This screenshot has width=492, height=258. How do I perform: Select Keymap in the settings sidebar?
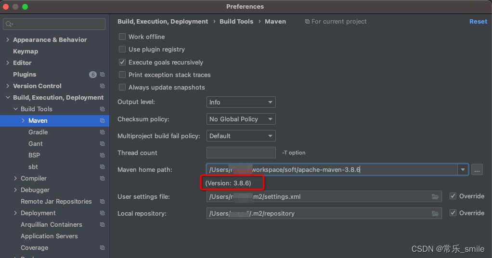26,52
